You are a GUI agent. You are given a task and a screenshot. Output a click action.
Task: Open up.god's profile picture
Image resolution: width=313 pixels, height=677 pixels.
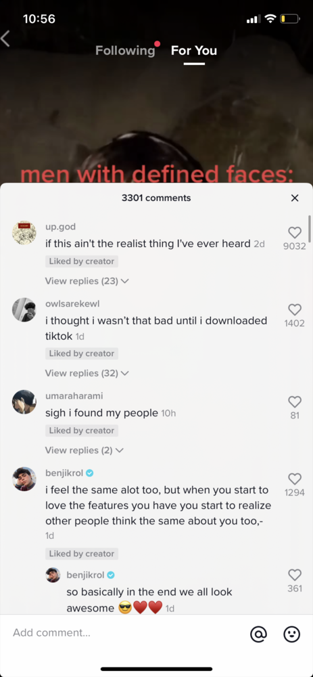(24, 233)
